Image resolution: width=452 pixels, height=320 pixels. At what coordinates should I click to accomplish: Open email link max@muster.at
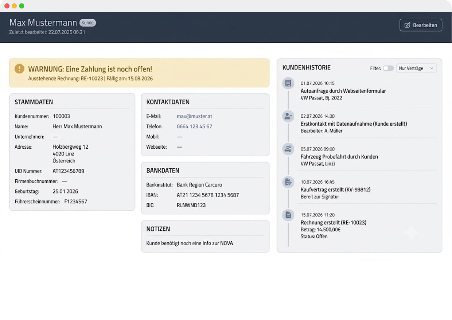click(194, 116)
